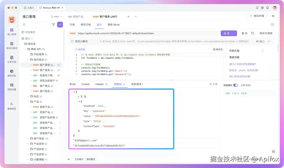Toggle the 自定义脚本 enabled check circle

coord(72,41)
